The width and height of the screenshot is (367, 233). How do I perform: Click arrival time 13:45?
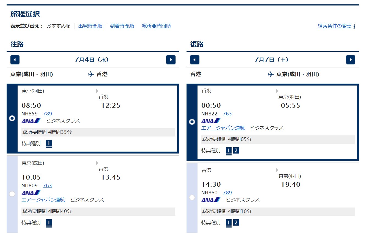pos(111,178)
